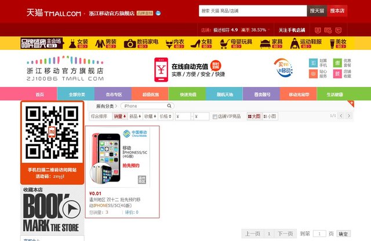The height and width of the screenshot is (241, 371).
Task: Open the 浙江移动官方旗舰店 store name link
Action: click(112, 13)
